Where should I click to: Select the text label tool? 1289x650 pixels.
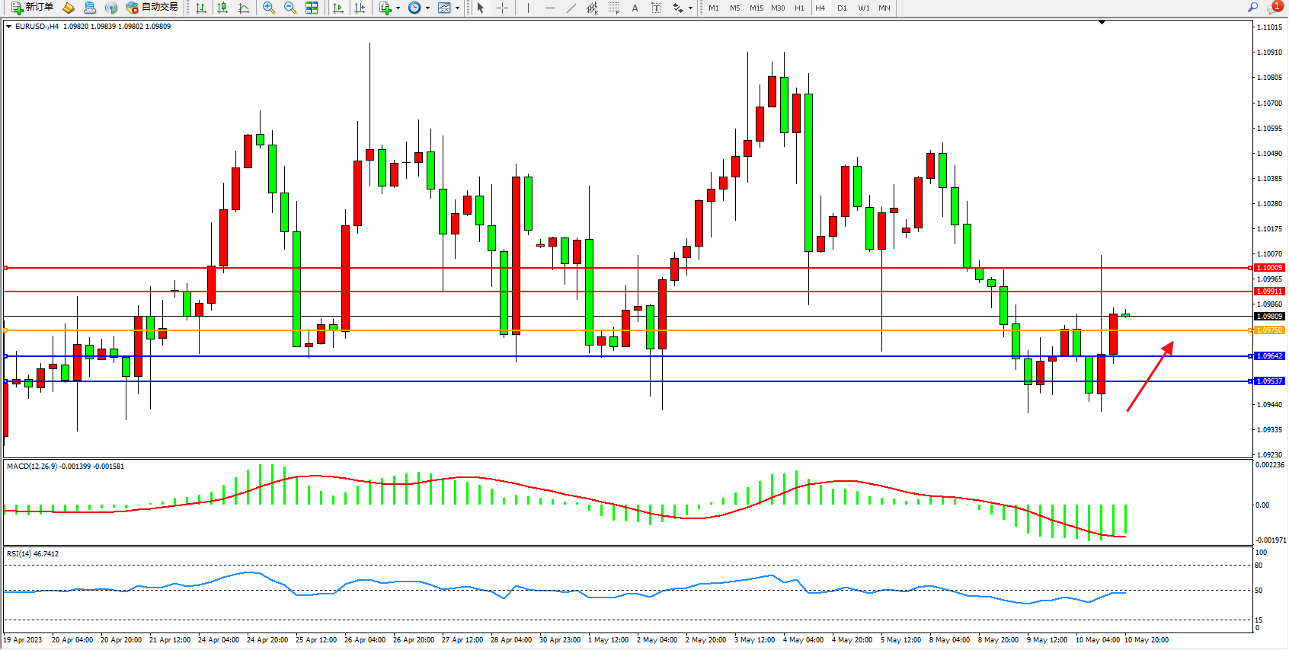(656, 8)
